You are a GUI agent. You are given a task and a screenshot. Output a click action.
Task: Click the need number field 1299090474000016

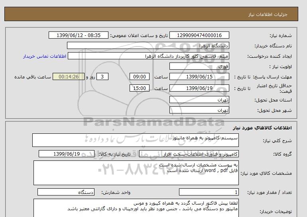pyautogui.click(x=199, y=35)
